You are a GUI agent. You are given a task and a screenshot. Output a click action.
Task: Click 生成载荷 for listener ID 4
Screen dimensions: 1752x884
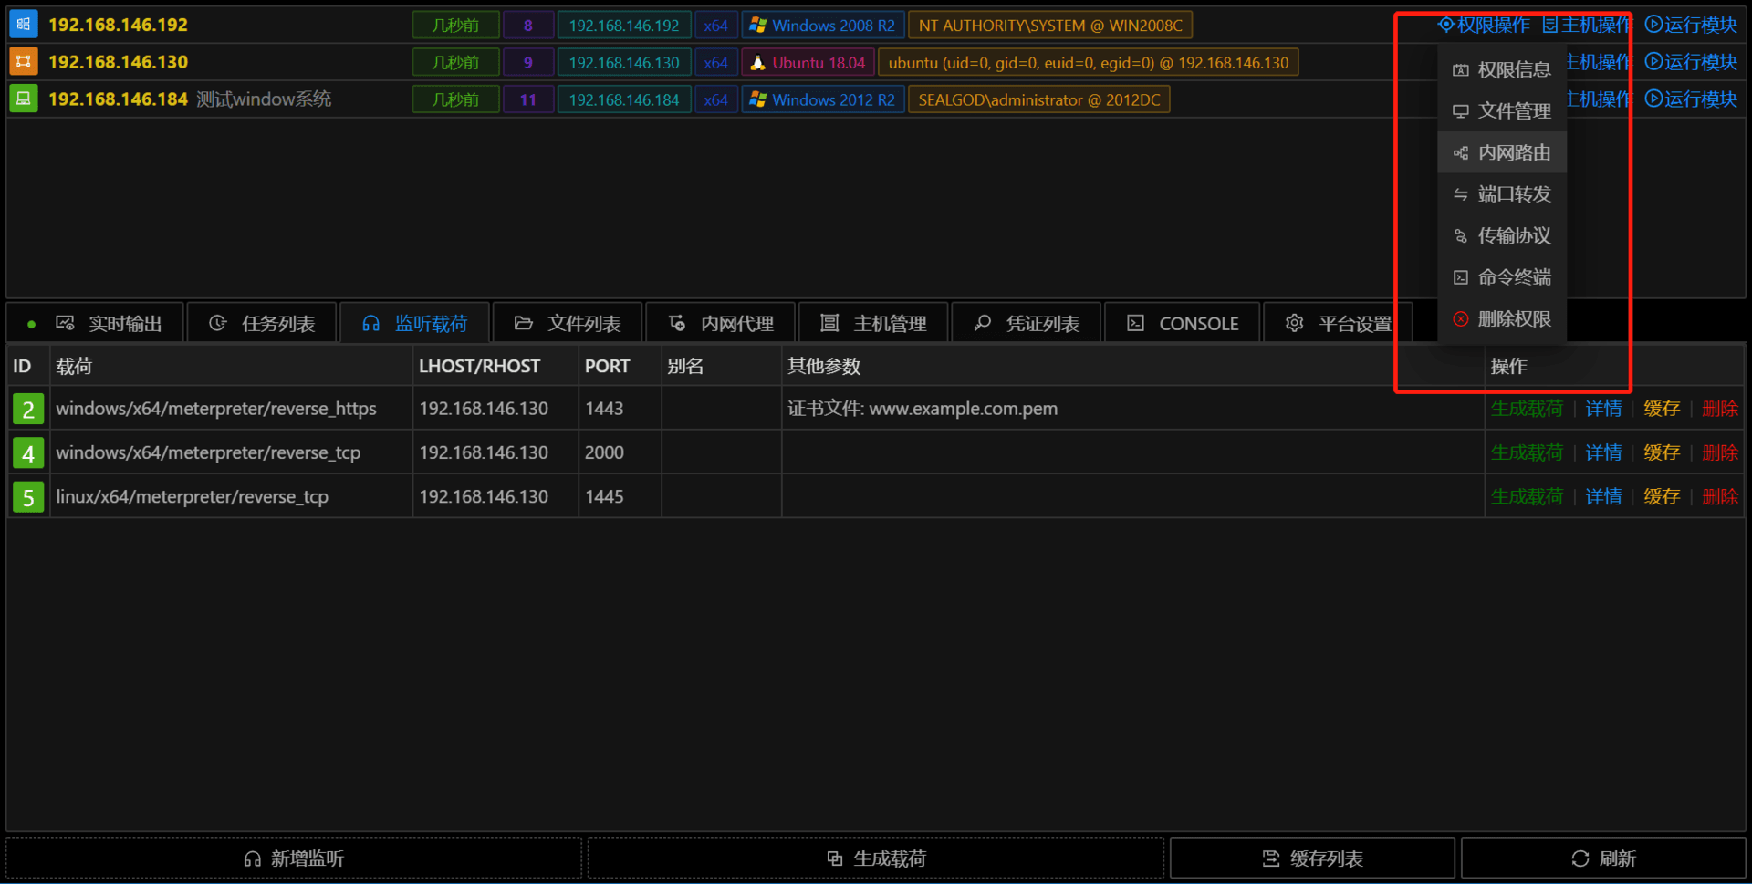pos(1527,452)
